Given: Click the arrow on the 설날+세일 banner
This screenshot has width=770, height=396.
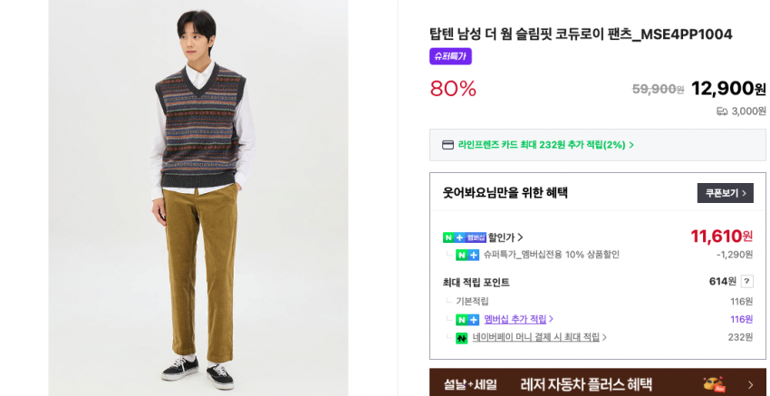Looking at the screenshot, I should [x=750, y=384].
